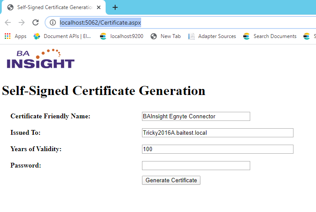Open the Apps grid shortcut in bookmarks bar
Viewport: 316px width, 212px height.
coord(16,36)
